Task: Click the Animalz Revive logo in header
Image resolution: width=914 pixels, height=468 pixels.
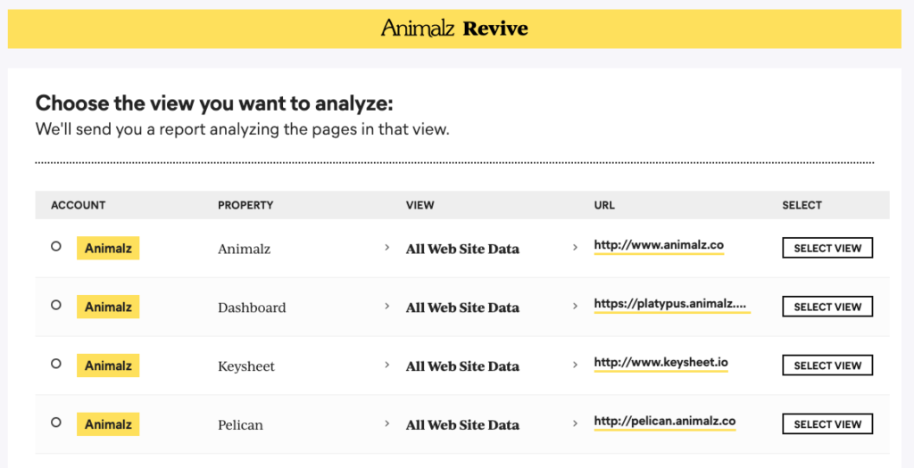Action: coord(454,28)
